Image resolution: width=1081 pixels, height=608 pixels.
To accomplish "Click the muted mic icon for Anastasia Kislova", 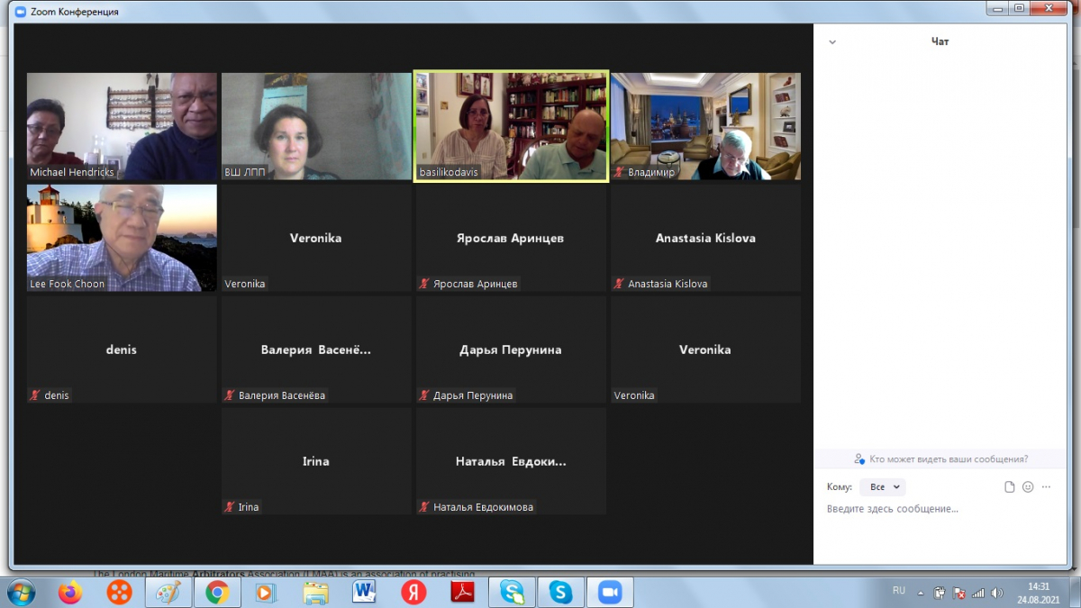I will (620, 284).
